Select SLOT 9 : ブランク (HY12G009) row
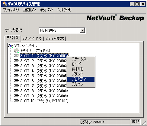This screenshot has height=126, width=147. click(x=44, y=96)
